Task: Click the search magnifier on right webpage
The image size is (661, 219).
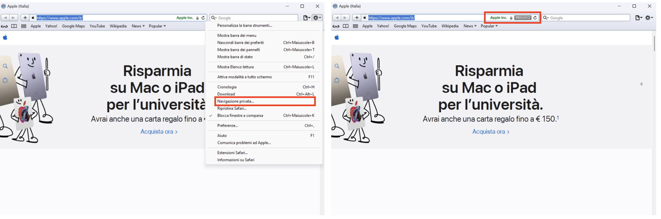Action: click(337, 66)
